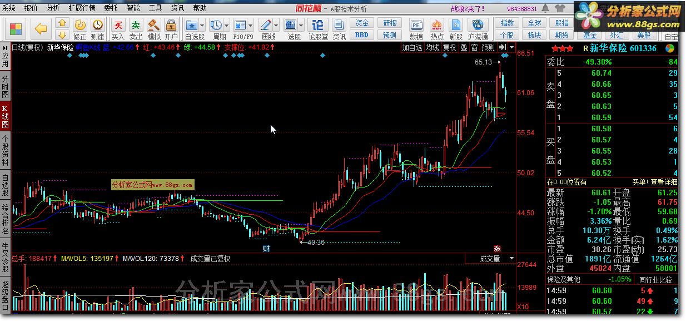Toggle 均线 moving average lines

pyautogui.click(x=432, y=48)
